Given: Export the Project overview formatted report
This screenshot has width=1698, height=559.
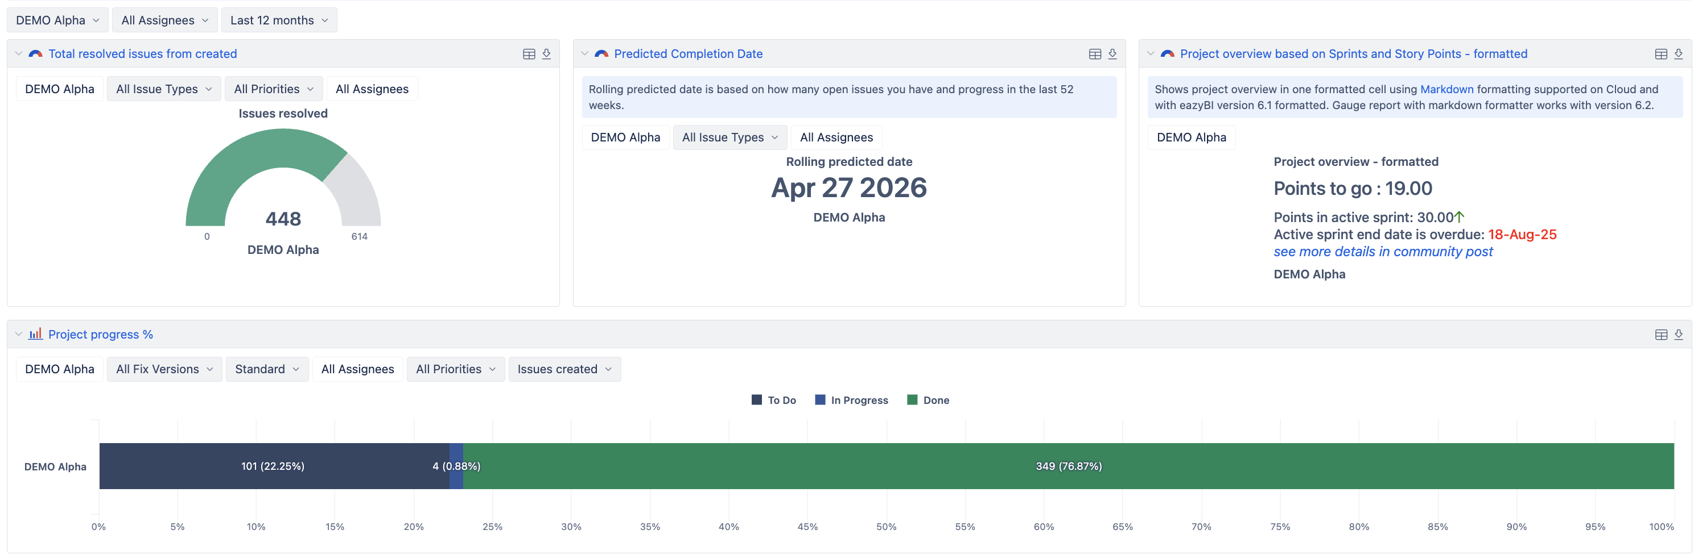Looking at the screenshot, I should tap(1679, 54).
